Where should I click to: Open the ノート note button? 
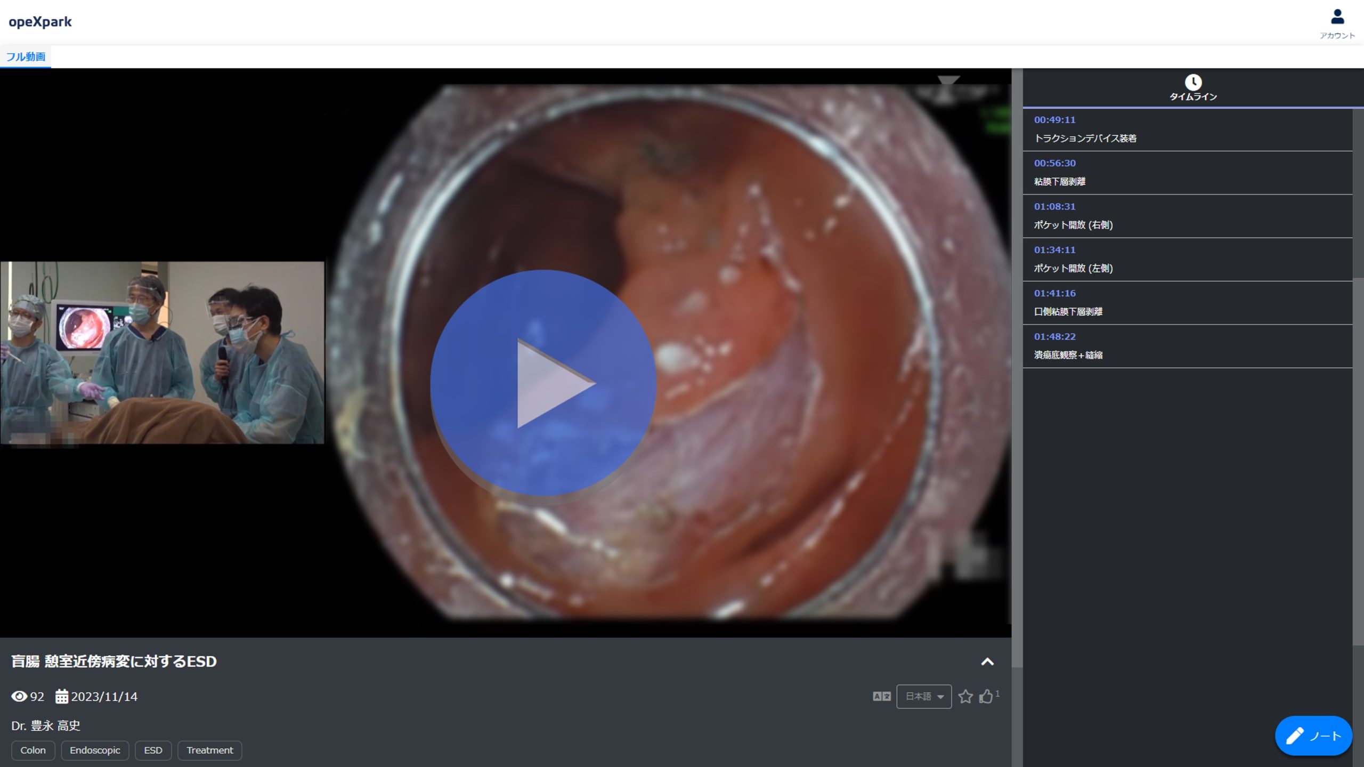(x=1313, y=736)
